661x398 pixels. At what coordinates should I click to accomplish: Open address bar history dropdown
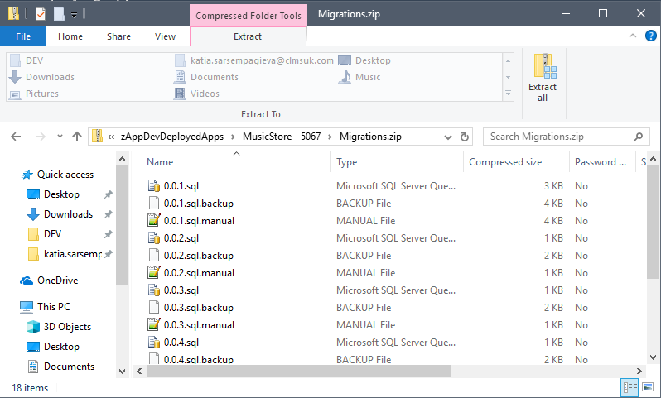pos(447,137)
